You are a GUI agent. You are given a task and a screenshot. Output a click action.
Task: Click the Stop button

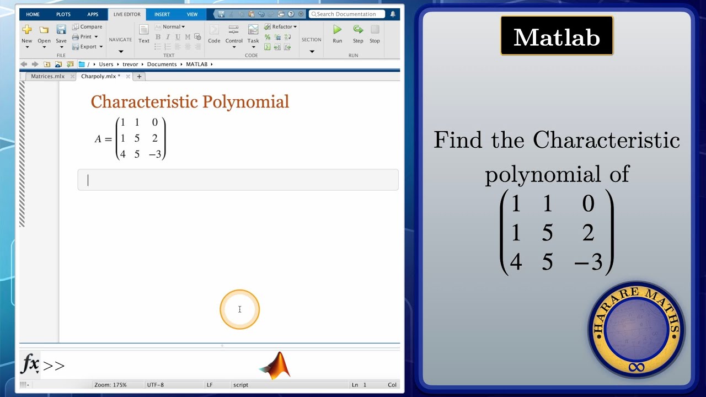375,34
